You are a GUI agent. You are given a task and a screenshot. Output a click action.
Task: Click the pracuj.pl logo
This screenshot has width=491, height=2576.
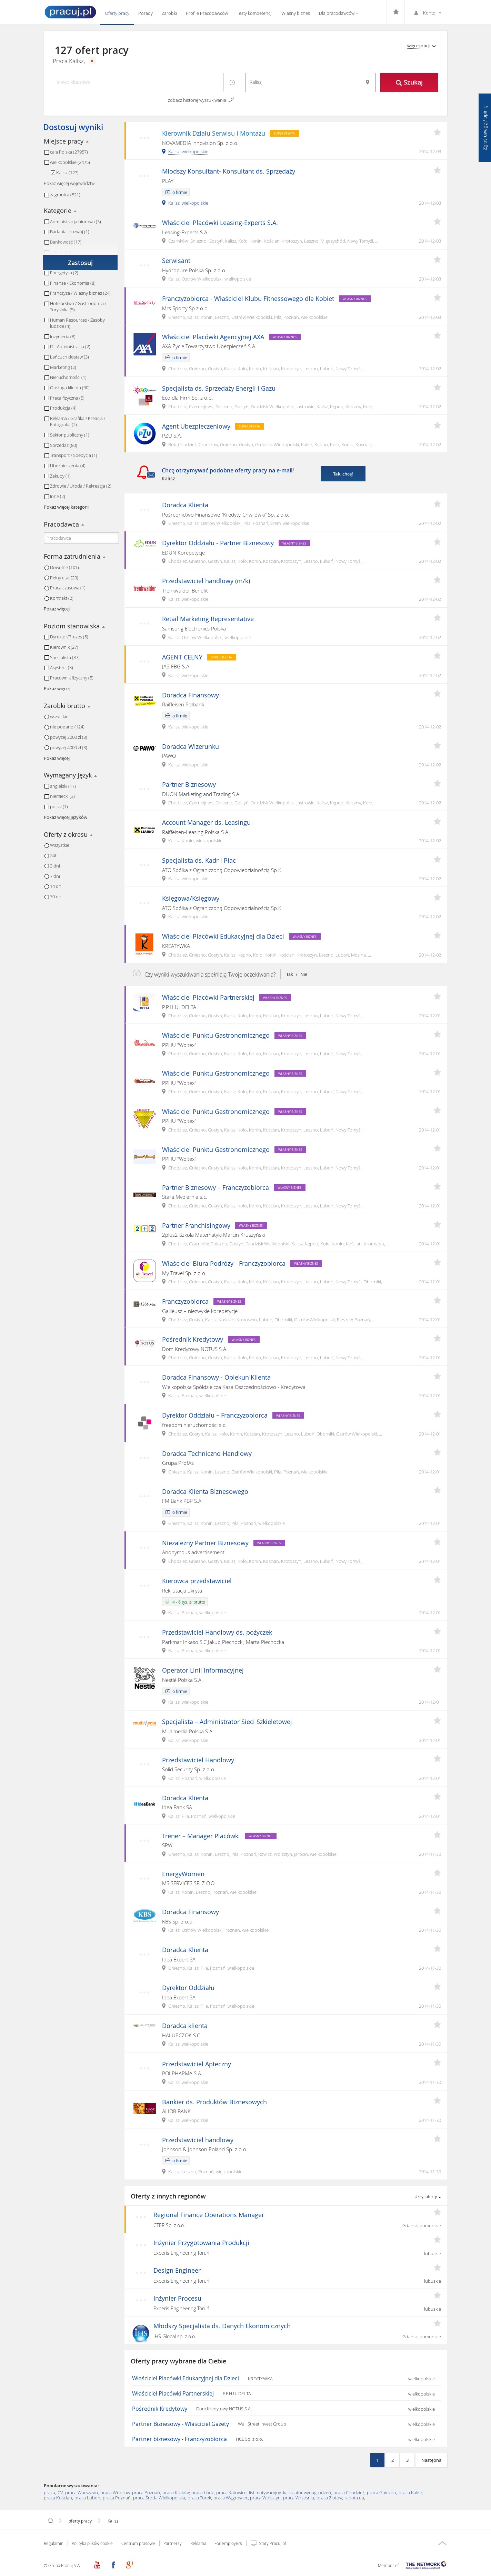pyautogui.click(x=70, y=12)
